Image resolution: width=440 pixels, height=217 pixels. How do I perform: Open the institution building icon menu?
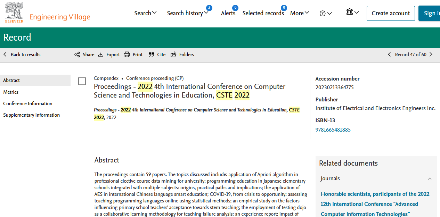pos(352,12)
